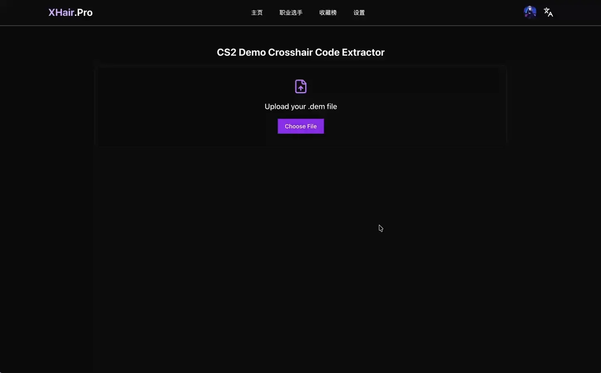This screenshot has height=373, width=601.
Task: Click the 'CS2' text in the heading
Action: click(226, 52)
